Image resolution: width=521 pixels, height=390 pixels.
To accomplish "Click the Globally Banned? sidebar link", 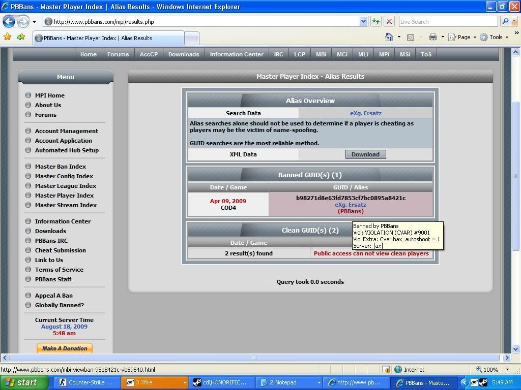I will click(60, 305).
